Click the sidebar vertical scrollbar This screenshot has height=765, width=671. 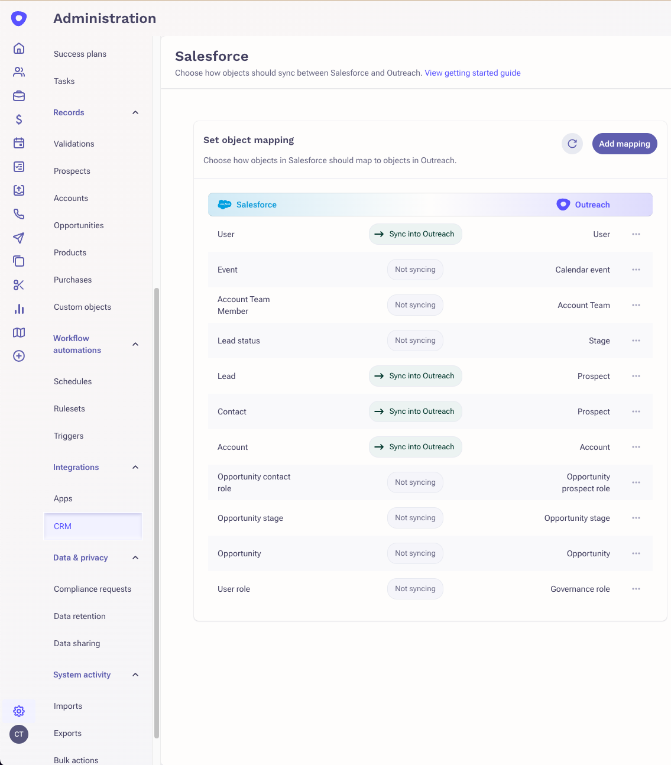(x=157, y=513)
